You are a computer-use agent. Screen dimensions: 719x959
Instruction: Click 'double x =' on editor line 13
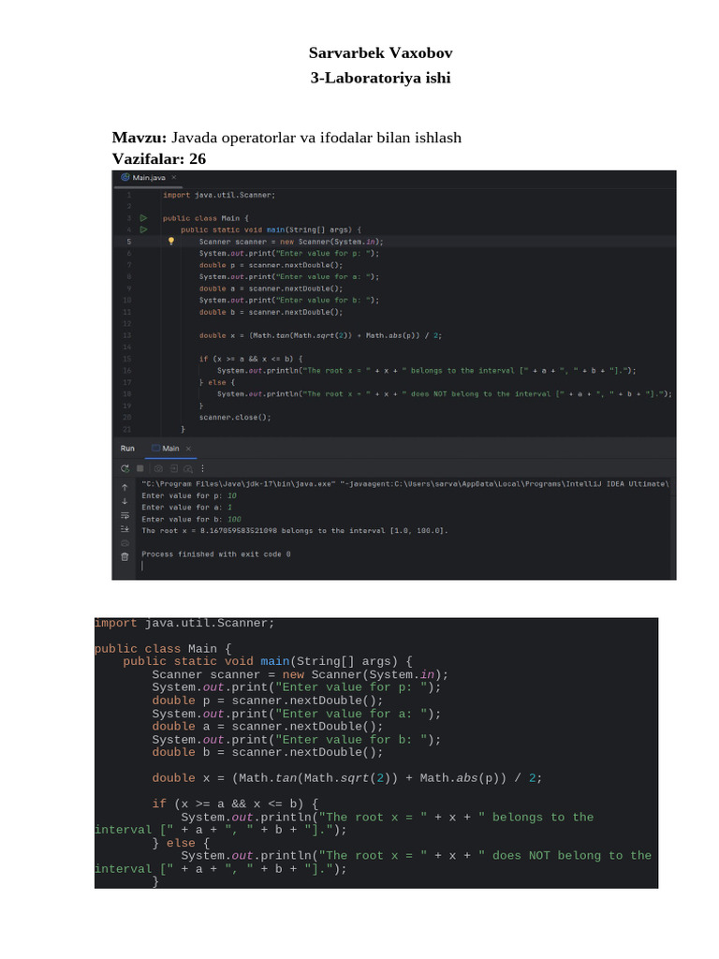point(222,335)
